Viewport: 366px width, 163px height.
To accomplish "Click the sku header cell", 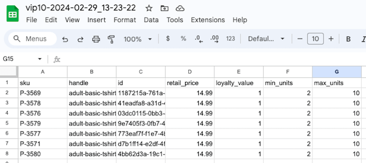I will point(43,83).
